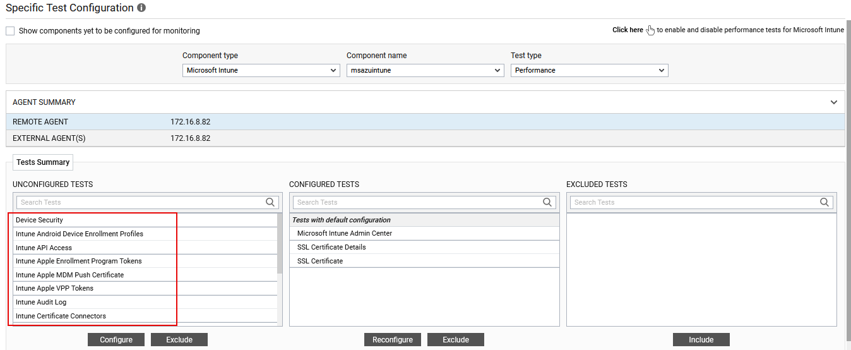This screenshot has width=851, height=350.
Task: Click the info icon beside Specific Test Configuration
Action: click(x=141, y=8)
